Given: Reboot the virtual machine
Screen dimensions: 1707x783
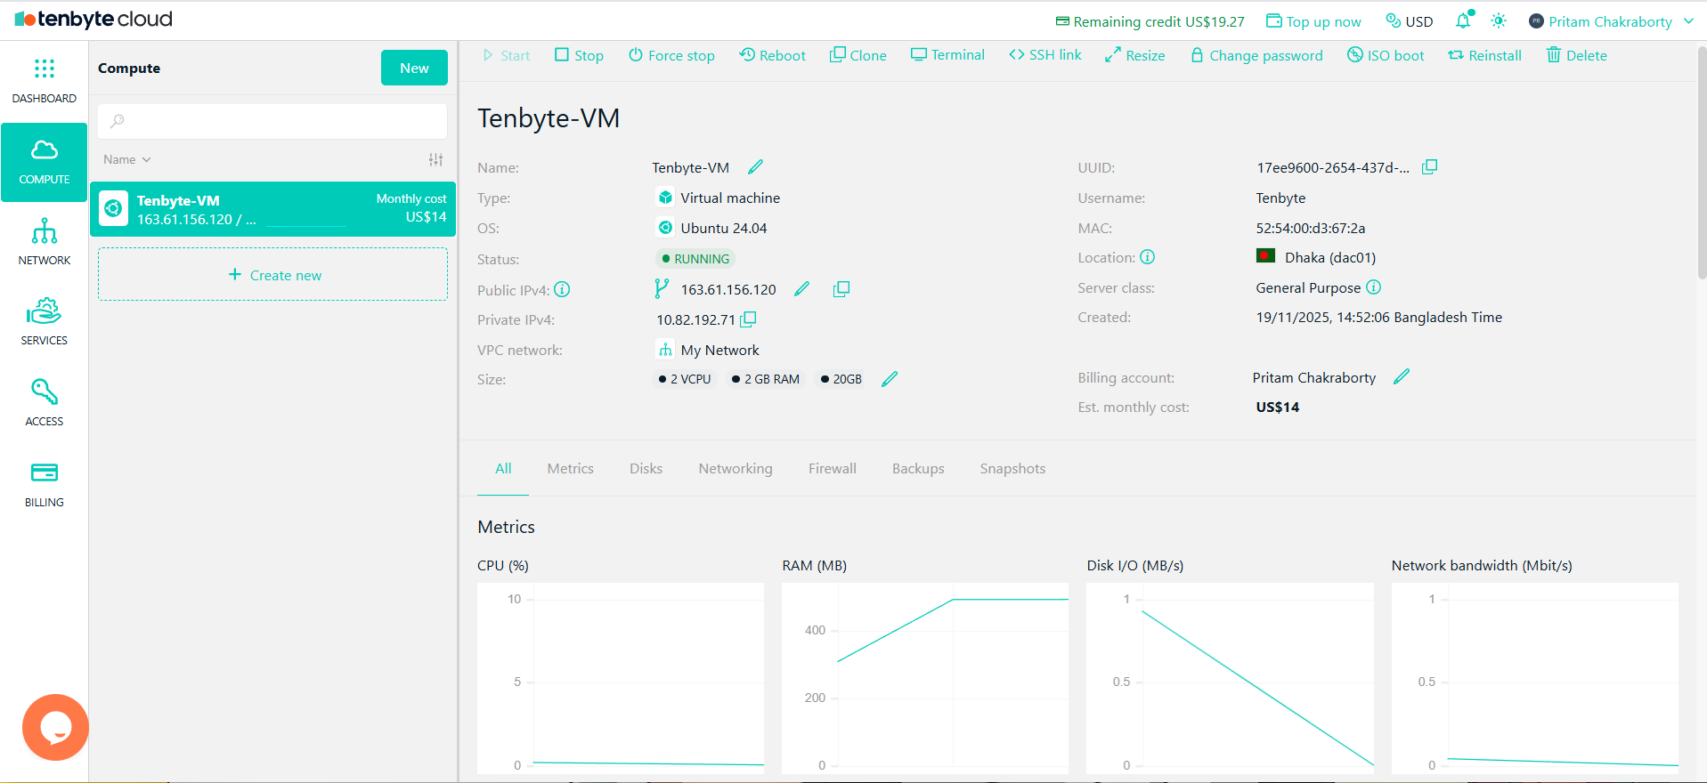Looking at the screenshot, I should pyautogui.click(x=772, y=55).
